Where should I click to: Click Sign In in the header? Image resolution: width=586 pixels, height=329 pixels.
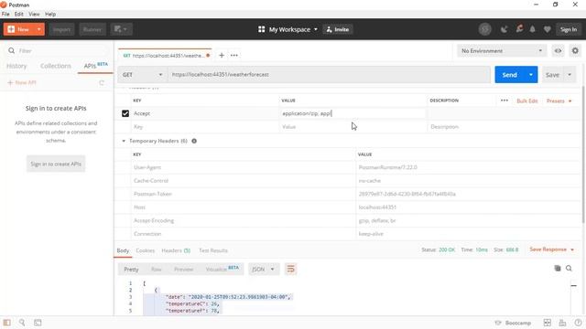[569, 29]
